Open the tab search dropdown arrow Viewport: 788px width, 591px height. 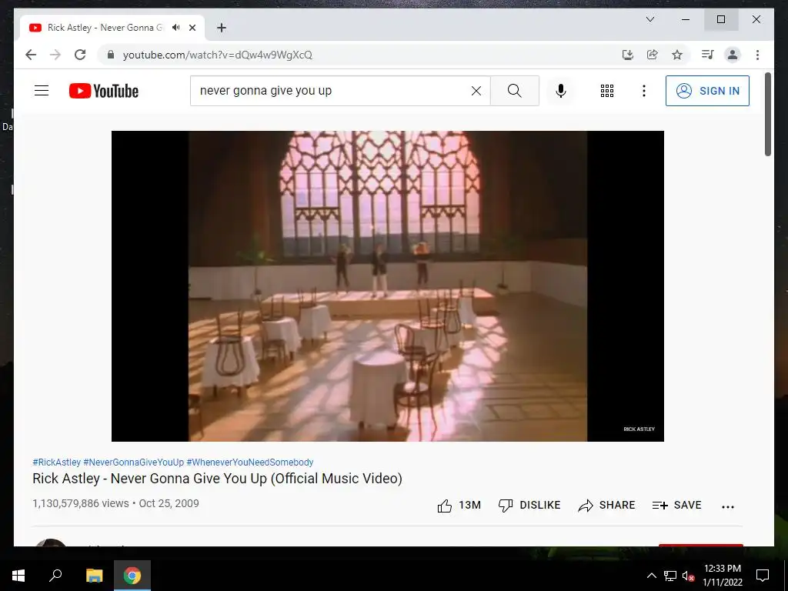coord(650,19)
